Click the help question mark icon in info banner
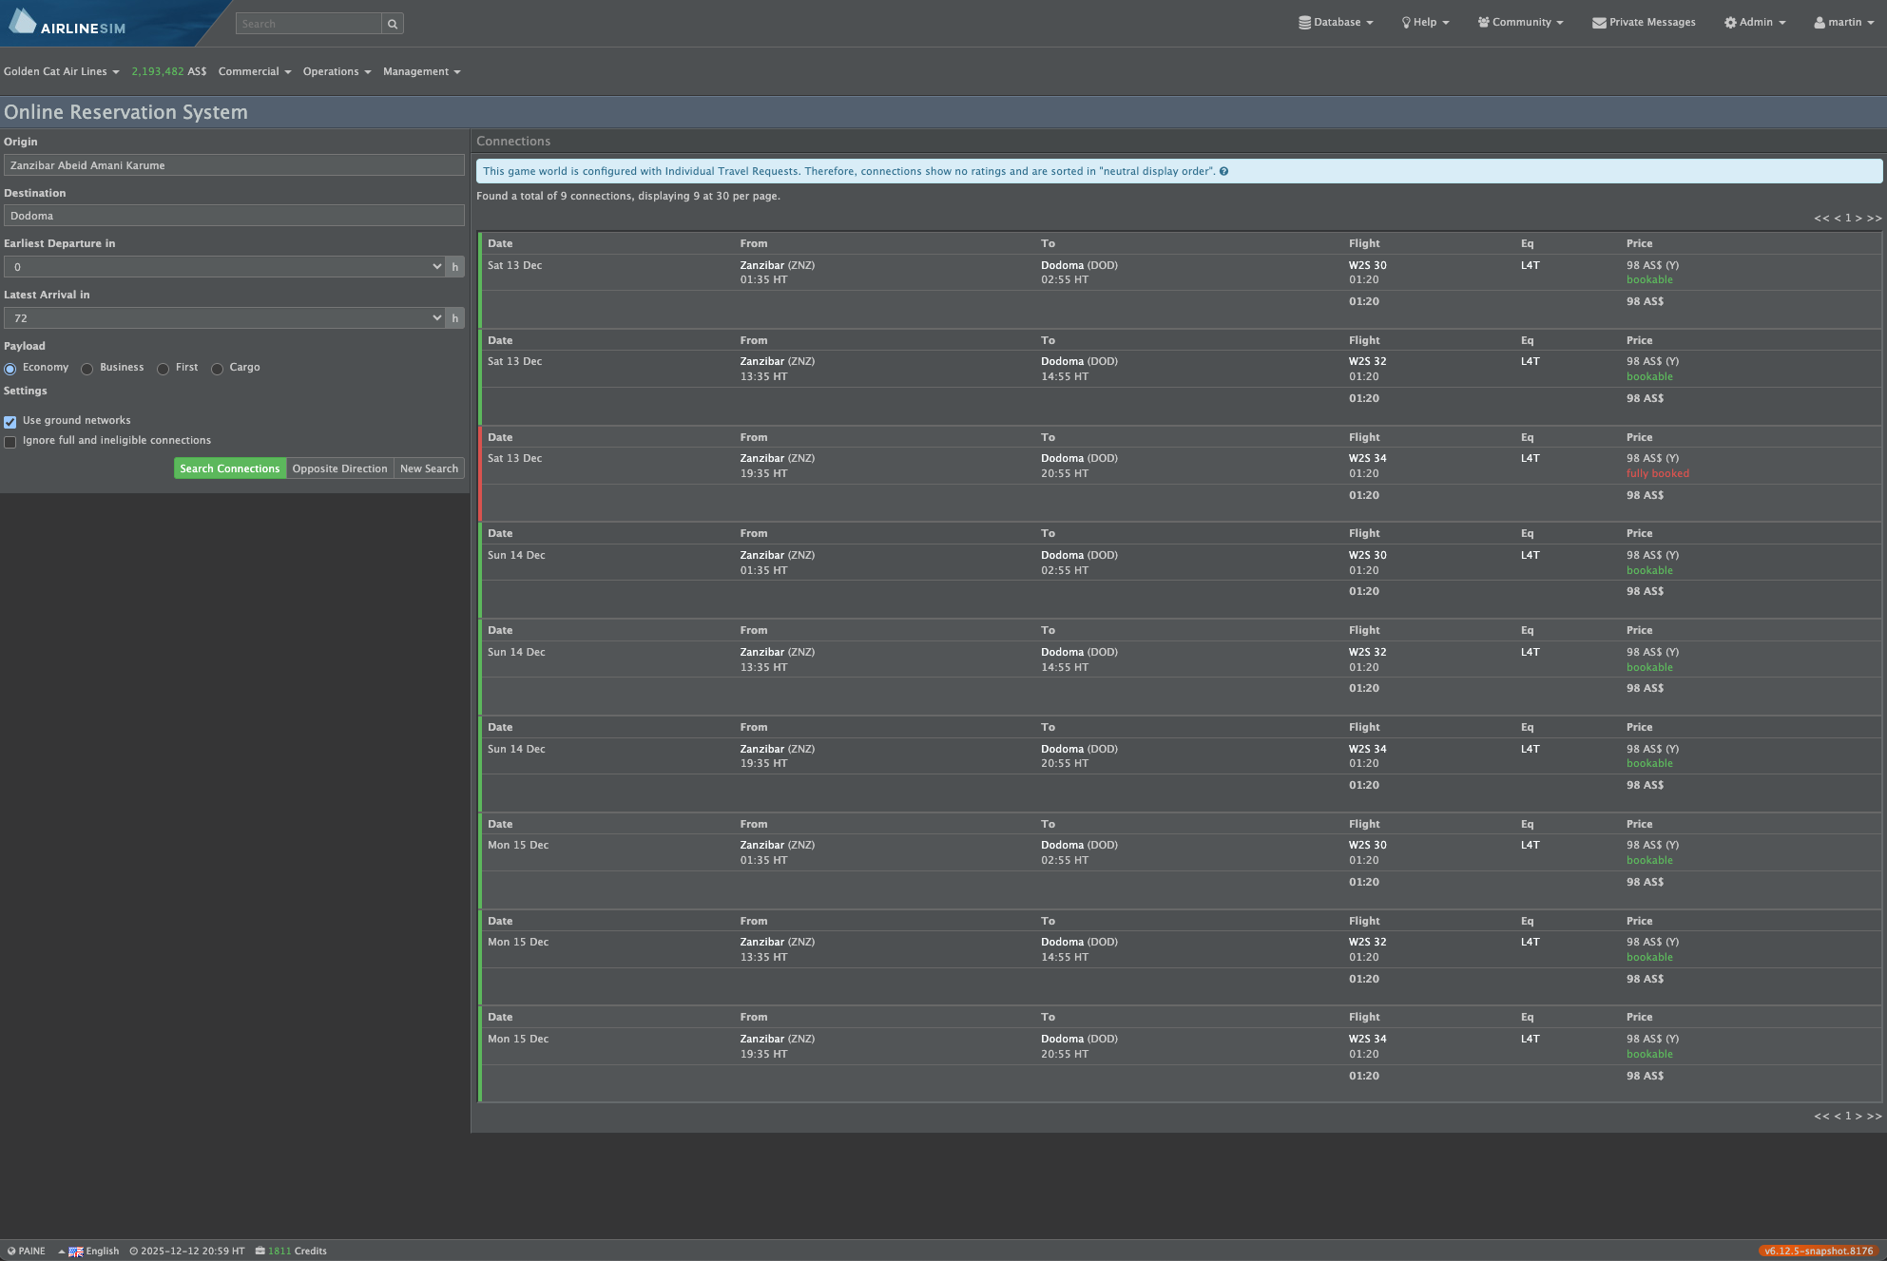Screen dimensions: 1887x1261 pyautogui.click(x=1223, y=172)
